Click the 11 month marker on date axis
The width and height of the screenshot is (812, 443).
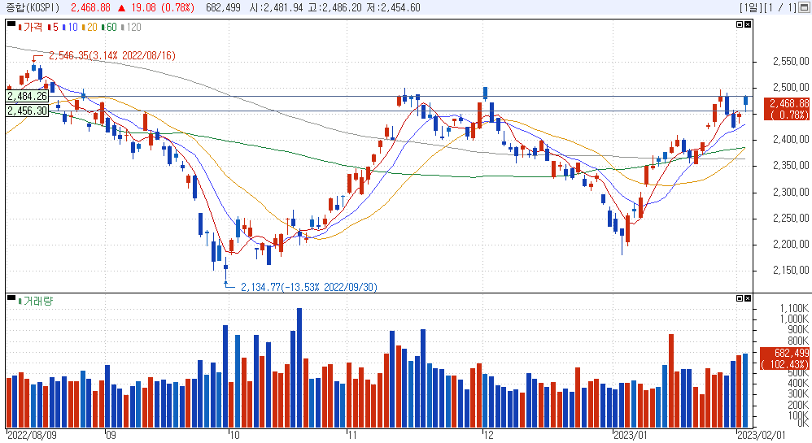(x=352, y=435)
